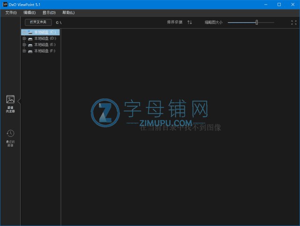Click the drive icon for 本地磁盘 (D:)
Image resolution: width=300 pixels, height=226 pixels.
(x=30, y=39)
